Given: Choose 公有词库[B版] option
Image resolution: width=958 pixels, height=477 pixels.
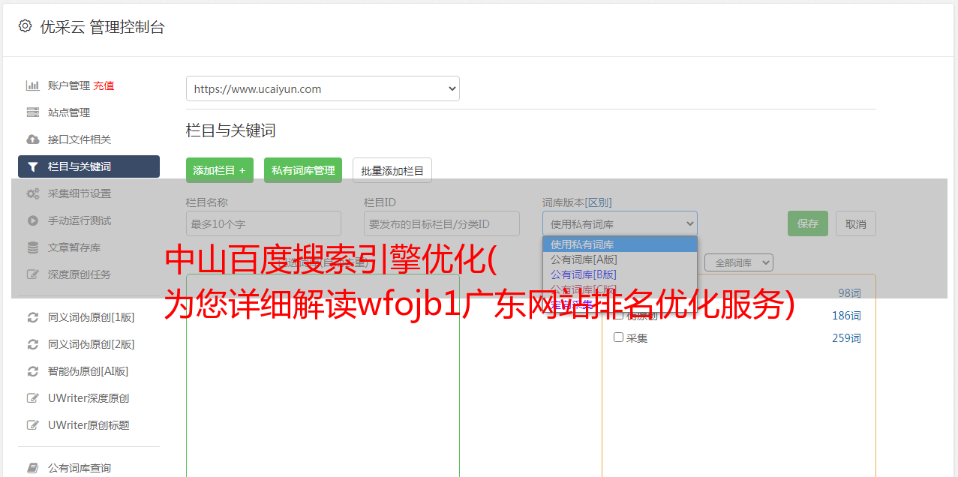Looking at the screenshot, I should (620, 274).
